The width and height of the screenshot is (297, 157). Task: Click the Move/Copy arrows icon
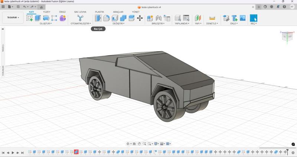pyautogui.click(x=140, y=18)
